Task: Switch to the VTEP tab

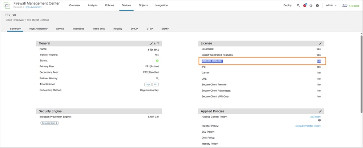Action: [150, 29]
